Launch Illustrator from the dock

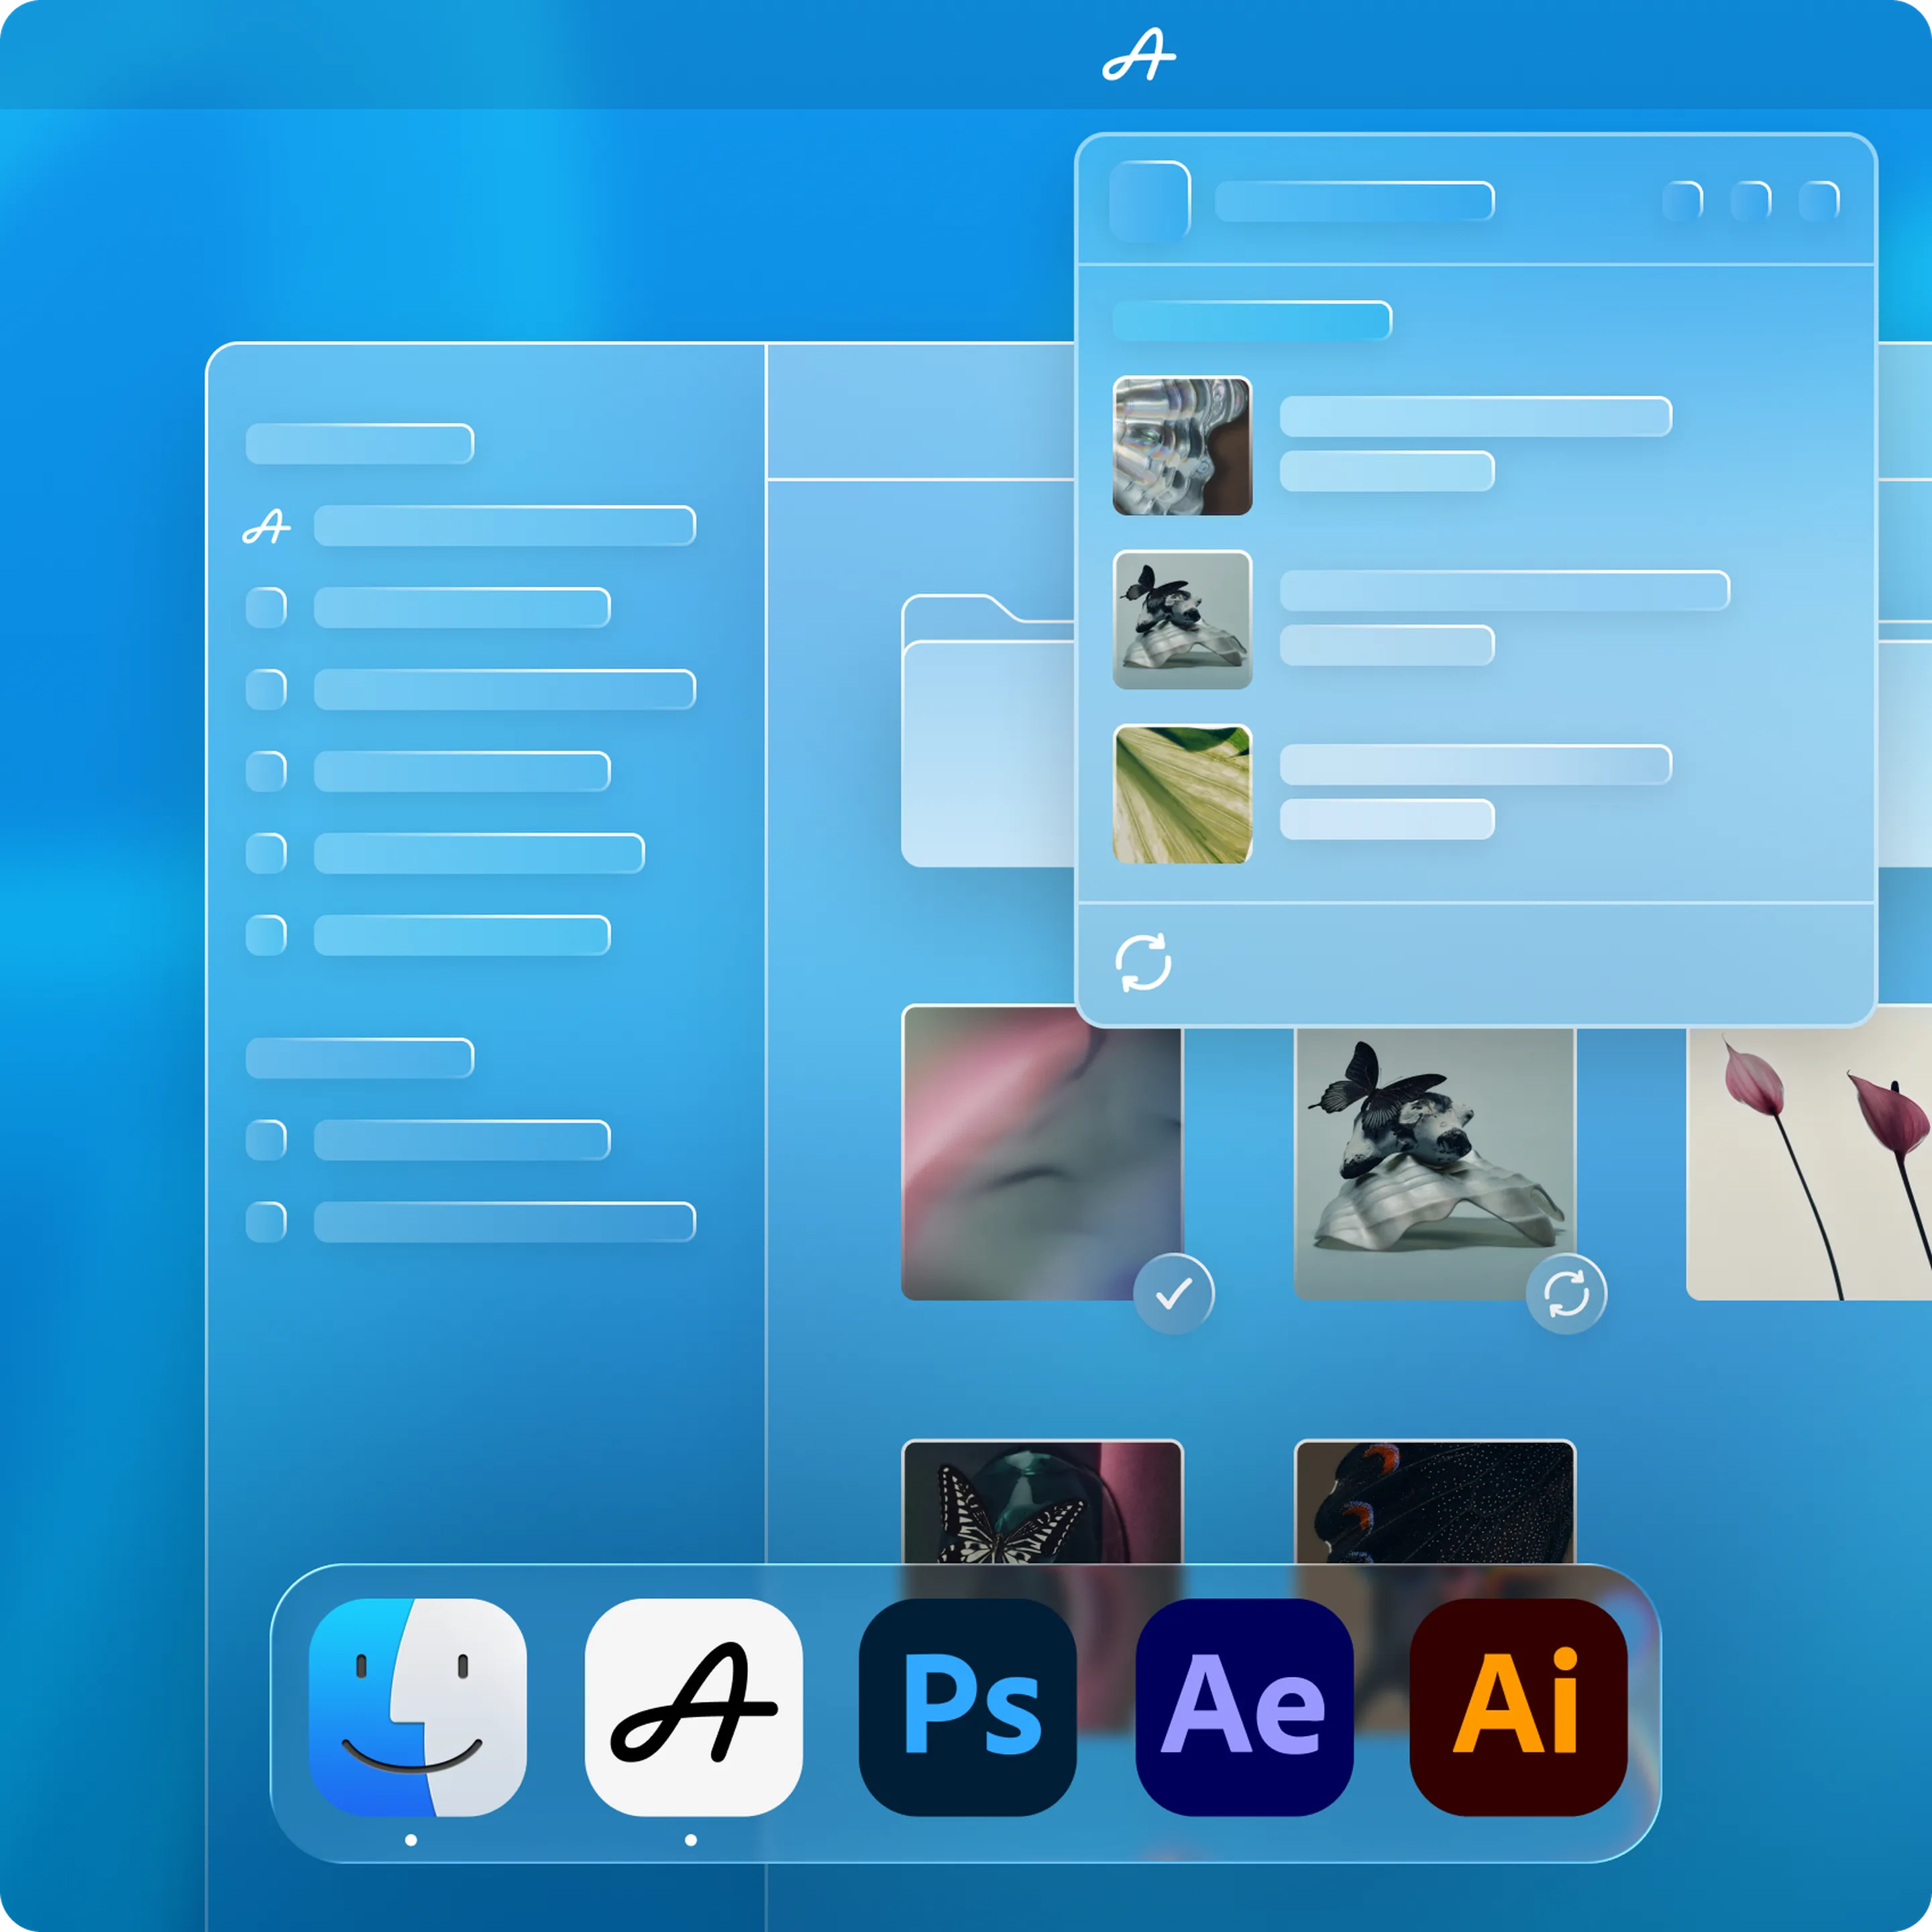tap(1518, 1707)
